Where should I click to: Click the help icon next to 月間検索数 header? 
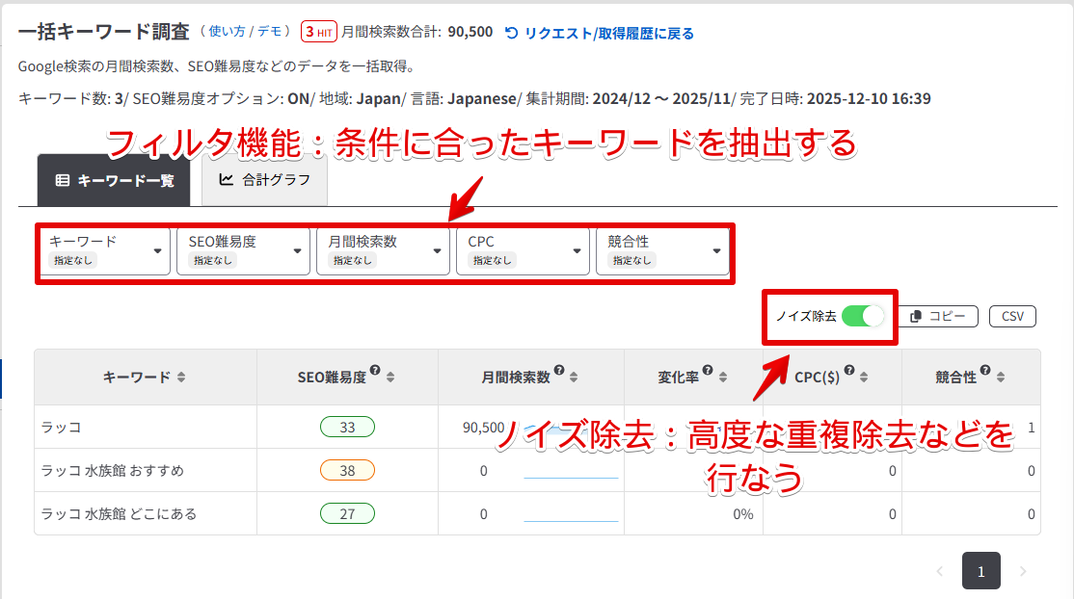558,372
